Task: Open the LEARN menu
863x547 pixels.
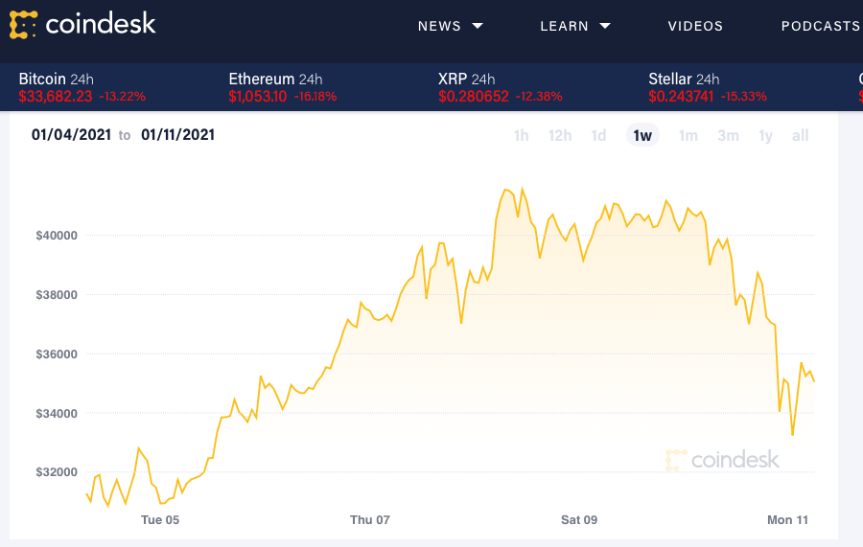Action: pos(564,26)
